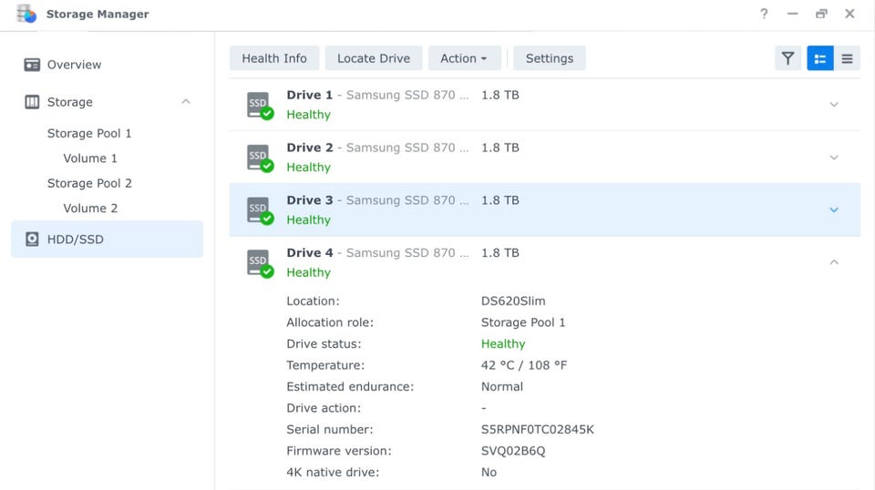The image size is (875, 490).
Task: Click the Drive 2 SSD icon
Action: click(x=260, y=158)
